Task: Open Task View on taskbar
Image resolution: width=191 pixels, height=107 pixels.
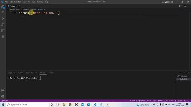Action: 58,104
